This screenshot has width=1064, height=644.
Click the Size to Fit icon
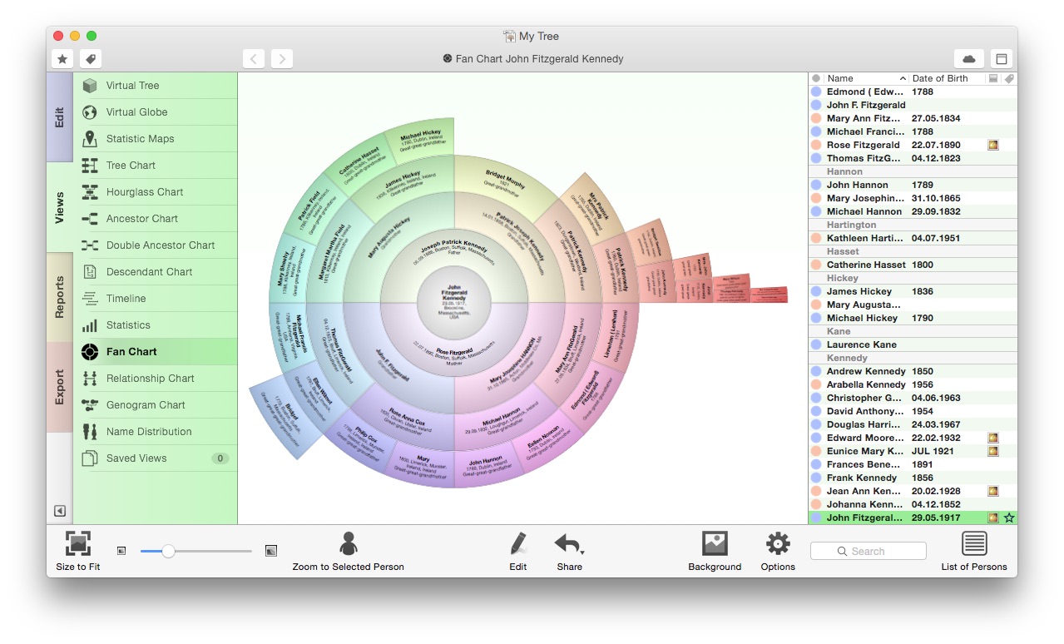pos(78,544)
